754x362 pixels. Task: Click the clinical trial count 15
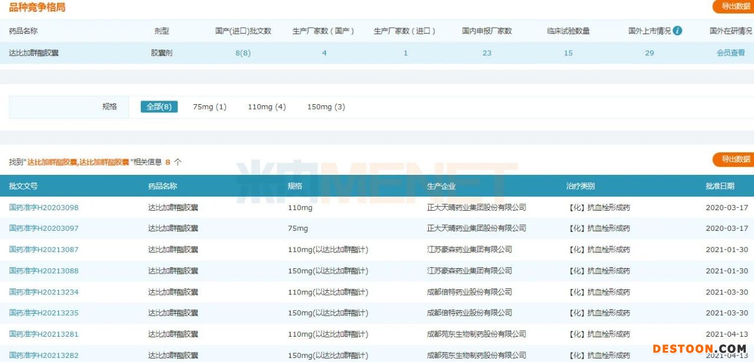coord(568,53)
